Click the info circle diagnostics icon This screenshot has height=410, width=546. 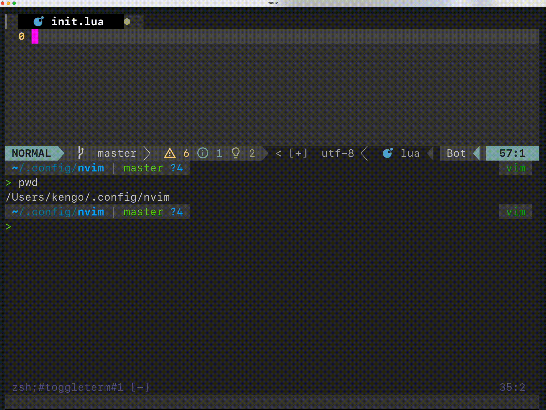coord(203,153)
